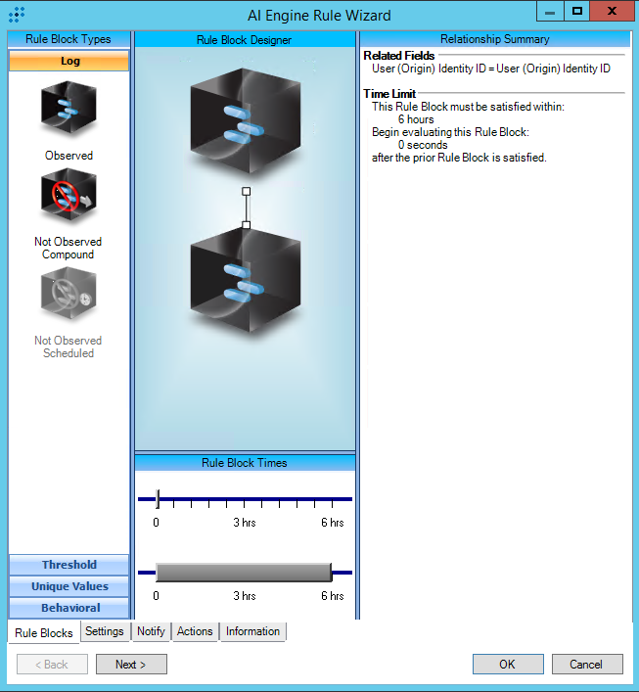This screenshot has height=692, width=639.
Task: Click the upper link connector handle between blocks
Action: tap(246, 191)
